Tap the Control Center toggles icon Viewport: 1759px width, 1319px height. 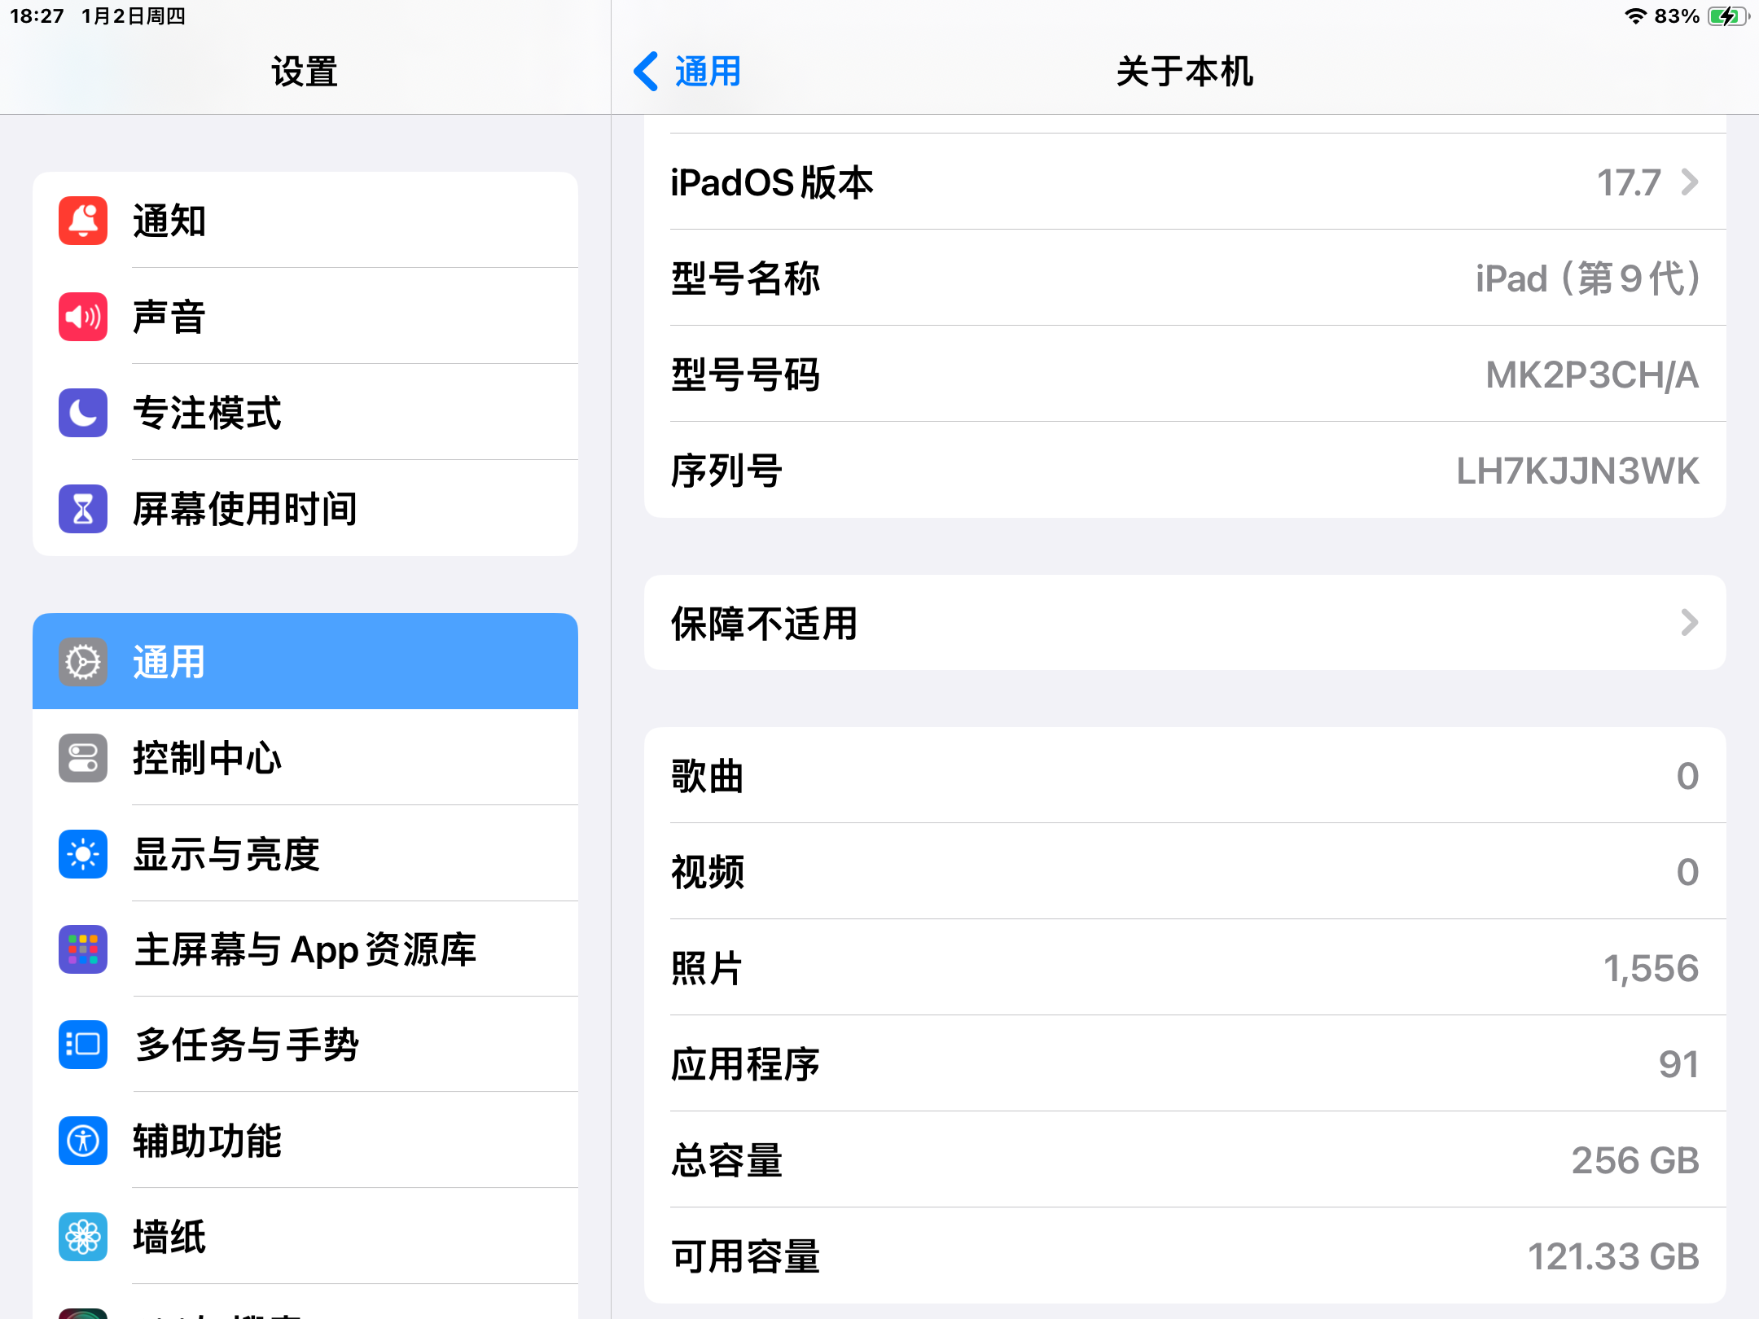point(83,758)
